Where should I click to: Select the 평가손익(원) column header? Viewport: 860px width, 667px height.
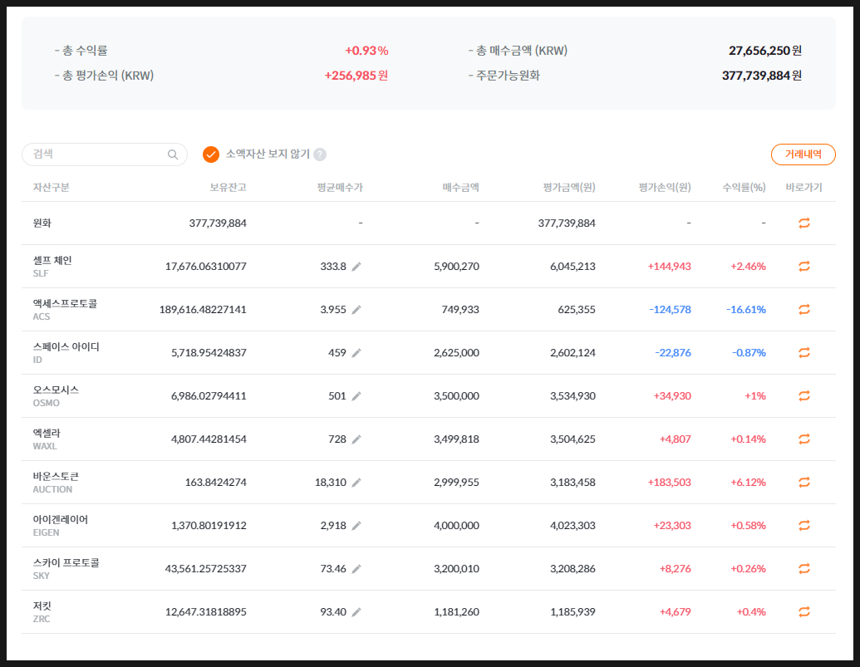point(664,188)
